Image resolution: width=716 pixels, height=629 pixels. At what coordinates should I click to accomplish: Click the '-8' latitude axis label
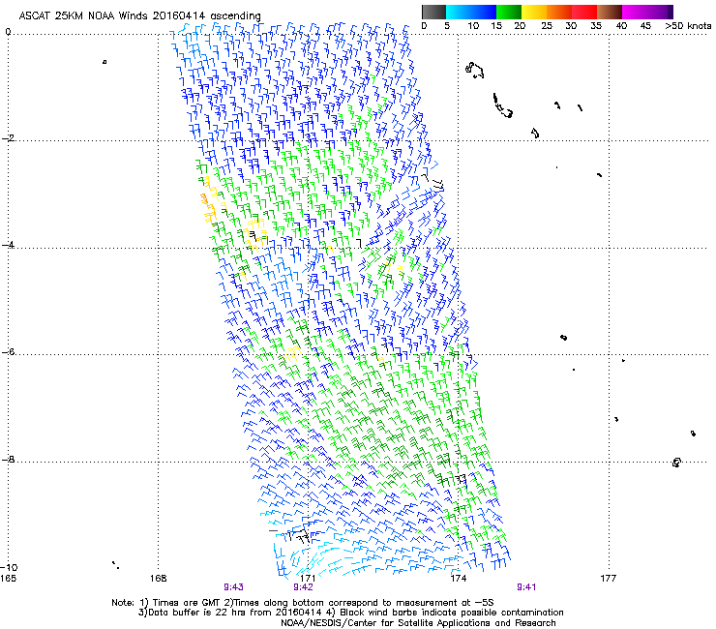[x=9, y=460]
